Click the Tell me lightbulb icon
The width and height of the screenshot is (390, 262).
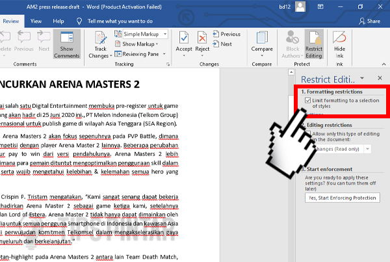(x=79, y=21)
